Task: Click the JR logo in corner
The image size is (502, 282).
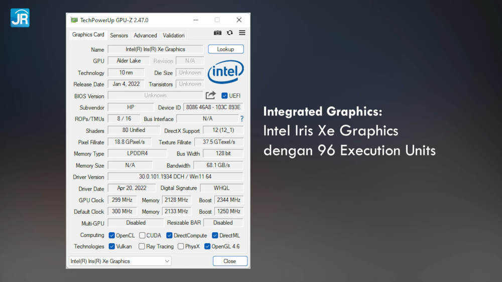Action: [x=20, y=18]
